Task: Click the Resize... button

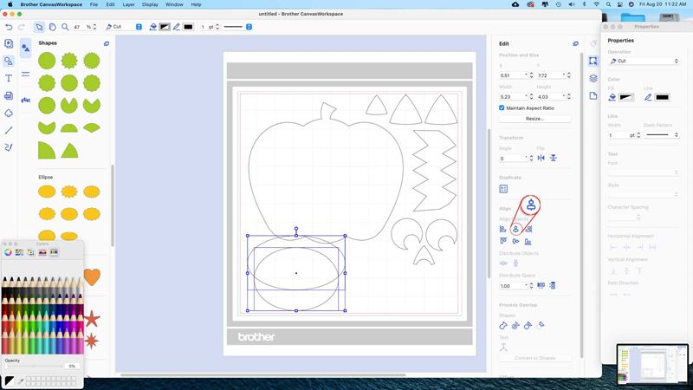Action: coord(534,119)
